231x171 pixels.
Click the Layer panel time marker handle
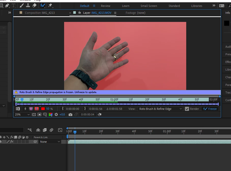pos(22,100)
